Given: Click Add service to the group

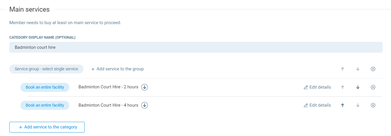Looking at the screenshot, I should (117, 69).
